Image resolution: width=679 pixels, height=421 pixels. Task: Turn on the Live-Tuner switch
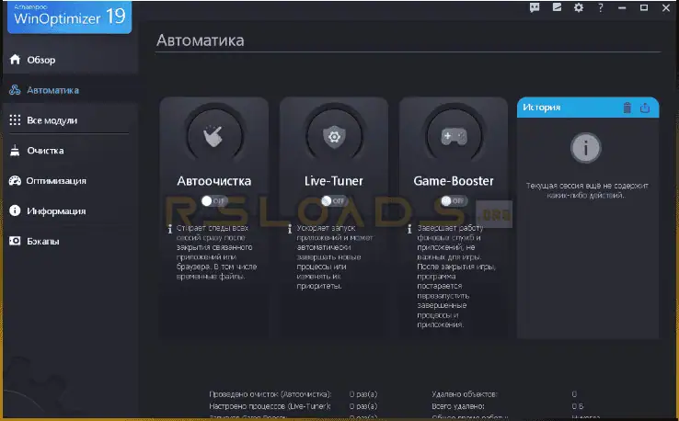pyautogui.click(x=333, y=200)
